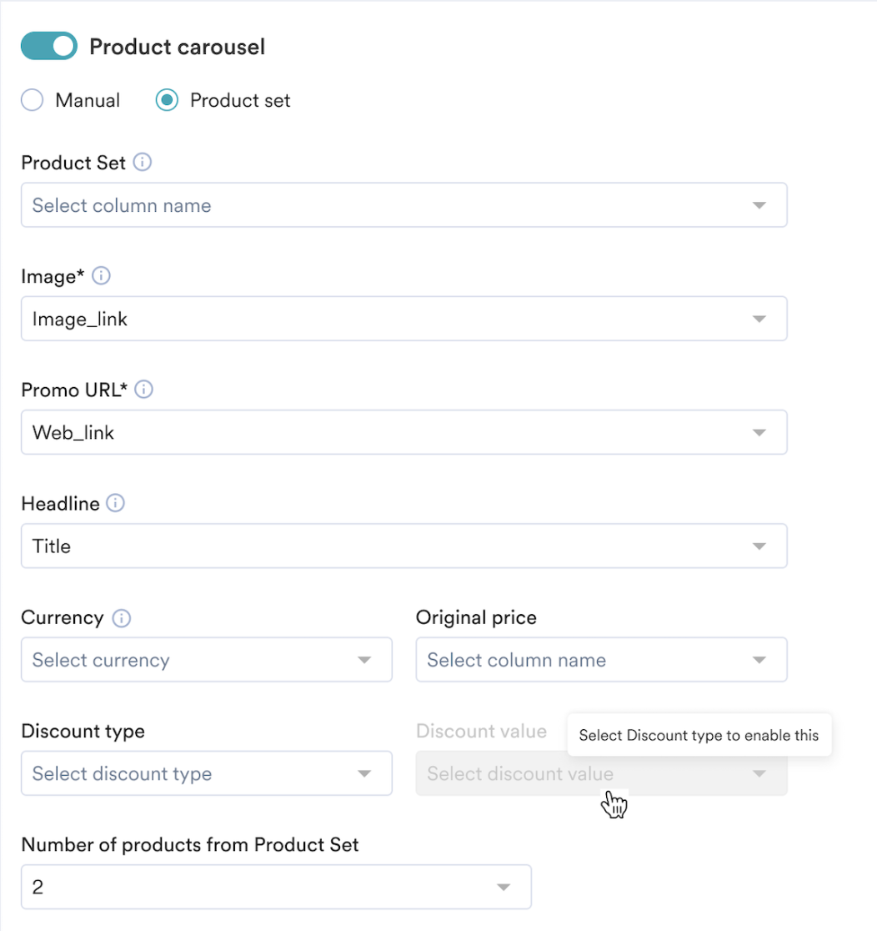Disable the Product carousel toggle
The width and height of the screenshot is (877, 931).
[48, 46]
